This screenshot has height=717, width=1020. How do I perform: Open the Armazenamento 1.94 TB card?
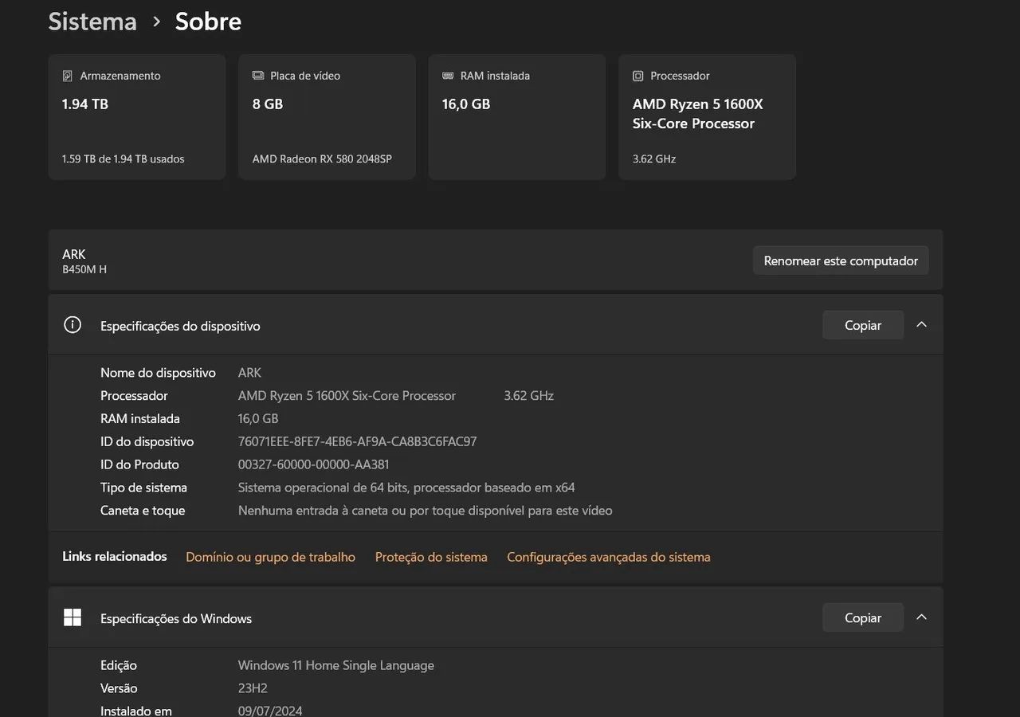(x=137, y=117)
